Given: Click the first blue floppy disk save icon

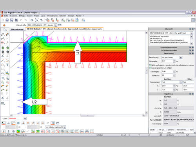Looking at the screenshot, I should click(7, 20).
